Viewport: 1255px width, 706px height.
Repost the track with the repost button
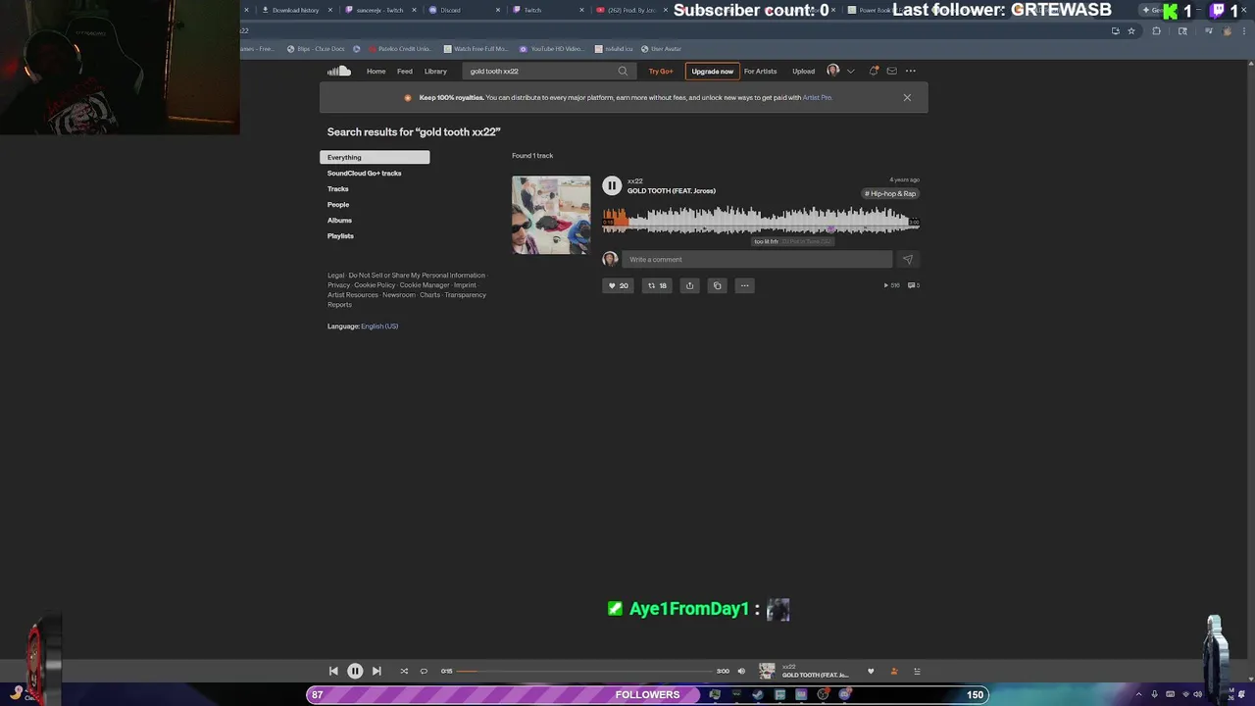tap(657, 285)
